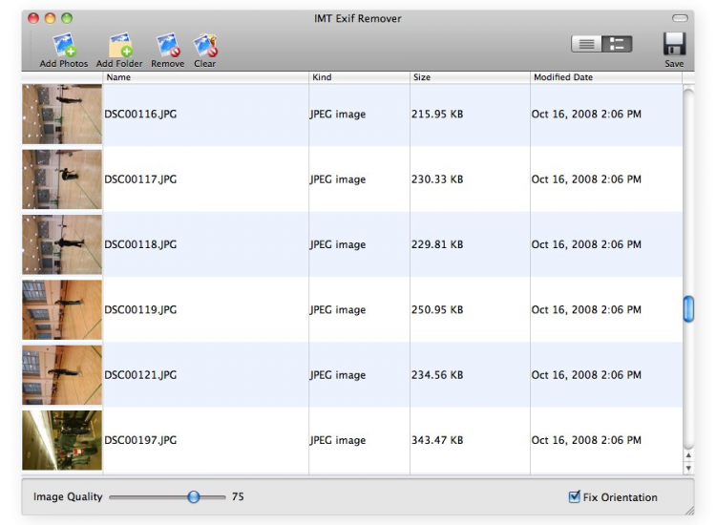This screenshot has width=716, height=525.
Task: Select the DSC00119.JPG thumbnail
Action: (62, 310)
